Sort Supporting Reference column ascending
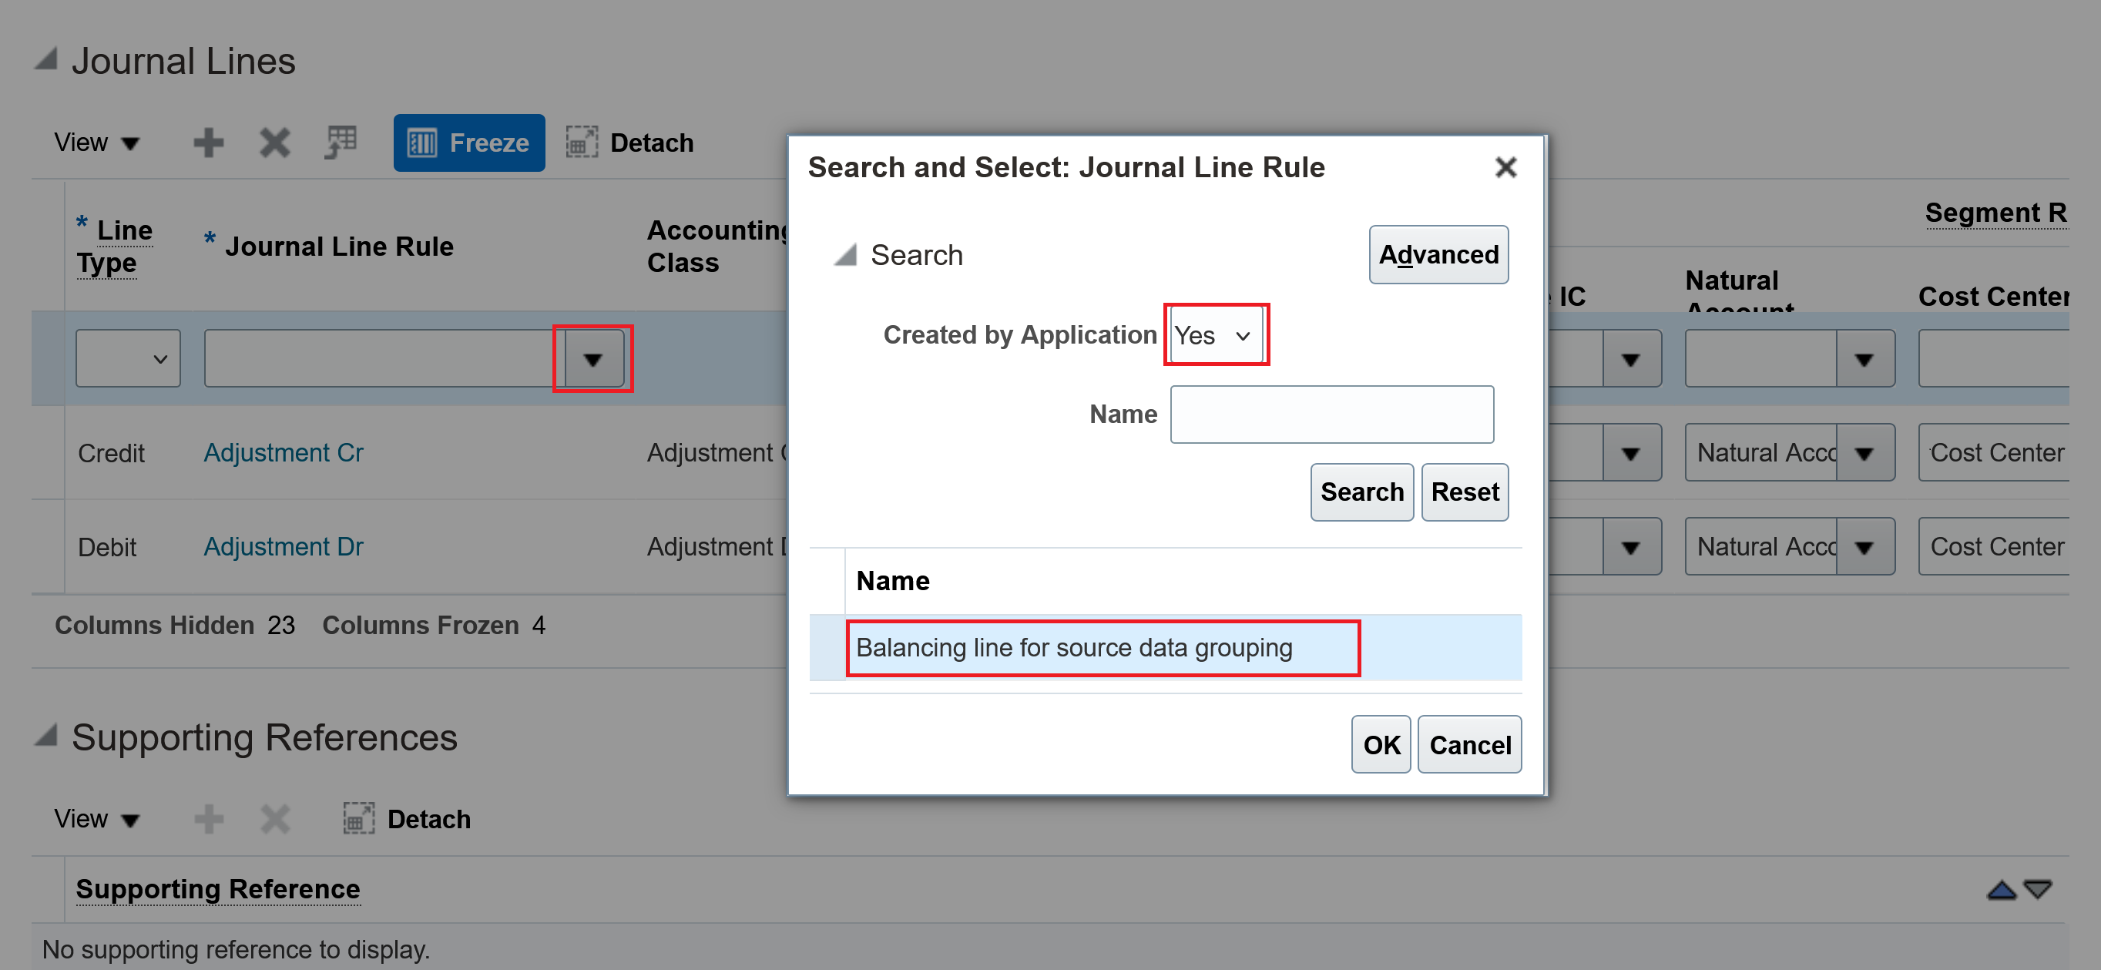Viewport: 2101px width, 970px height. (2002, 889)
